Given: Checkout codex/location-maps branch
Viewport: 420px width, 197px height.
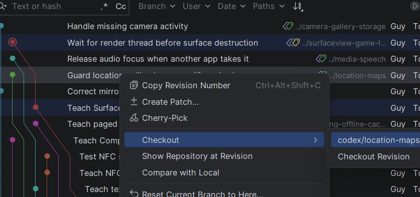Looking at the screenshot, I should tap(375, 140).
